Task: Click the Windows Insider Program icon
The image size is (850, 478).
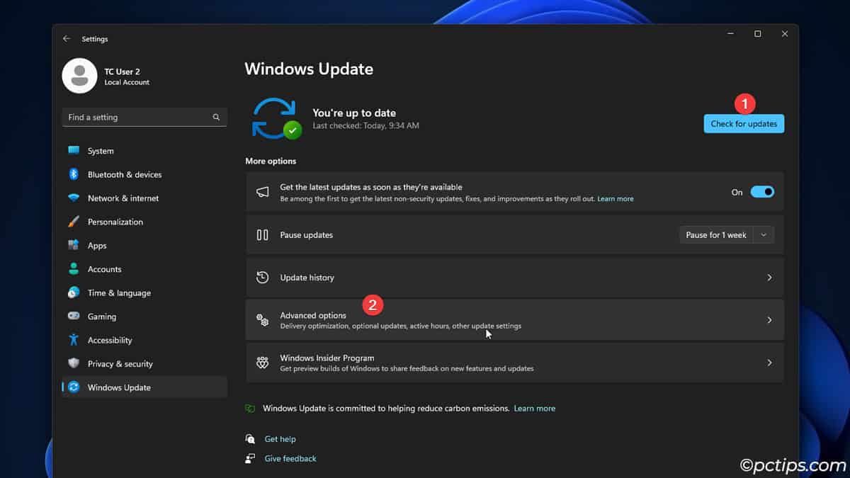Action: click(262, 363)
